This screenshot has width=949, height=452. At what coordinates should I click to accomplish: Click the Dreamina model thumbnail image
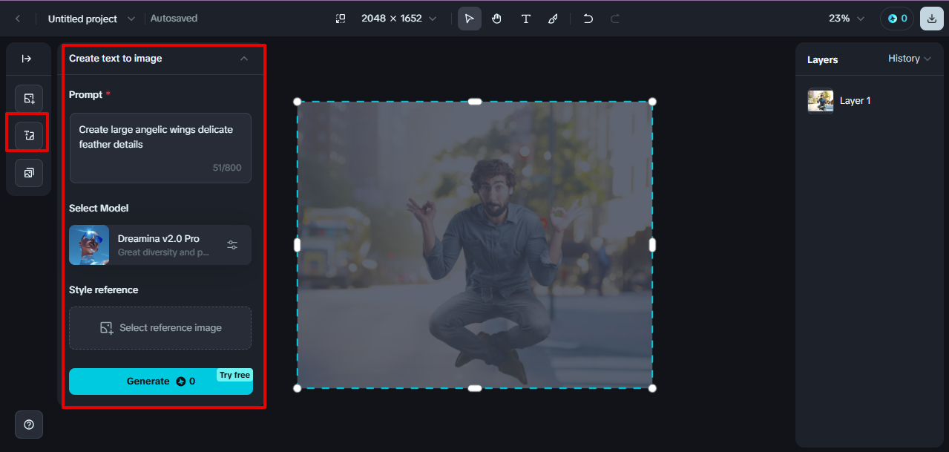click(89, 245)
